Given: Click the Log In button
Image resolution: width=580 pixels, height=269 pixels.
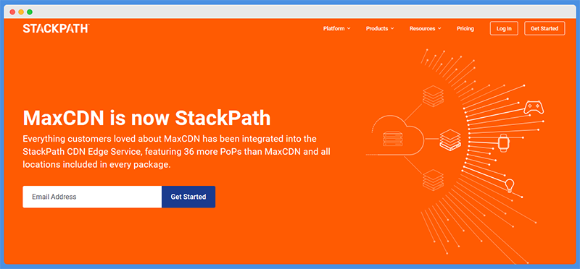Looking at the screenshot, I should pos(504,28).
